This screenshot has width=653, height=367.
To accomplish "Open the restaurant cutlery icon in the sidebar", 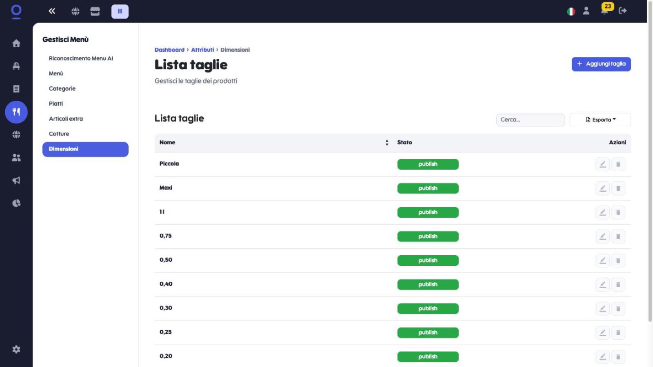I will [x=16, y=112].
